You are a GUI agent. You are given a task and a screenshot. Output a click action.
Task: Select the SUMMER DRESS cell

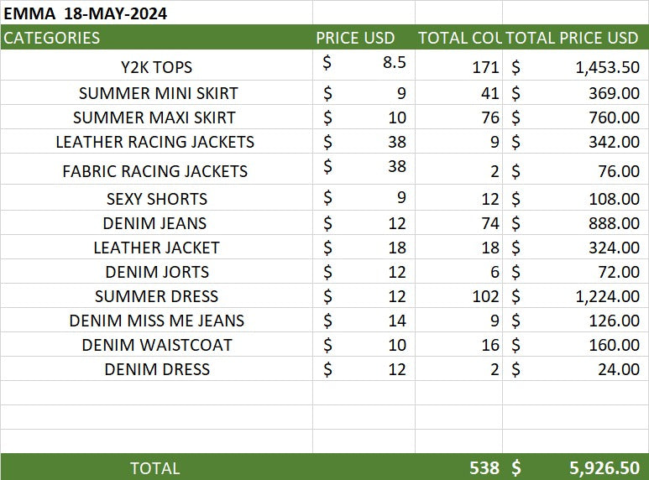pyautogui.click(x=156, y=296)
